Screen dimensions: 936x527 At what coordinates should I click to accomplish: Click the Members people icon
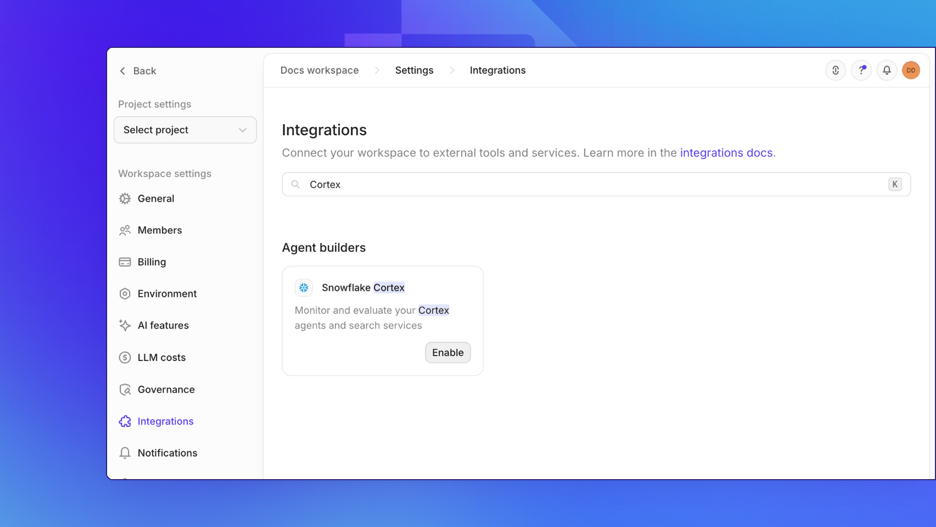click(x=125, y=230)
